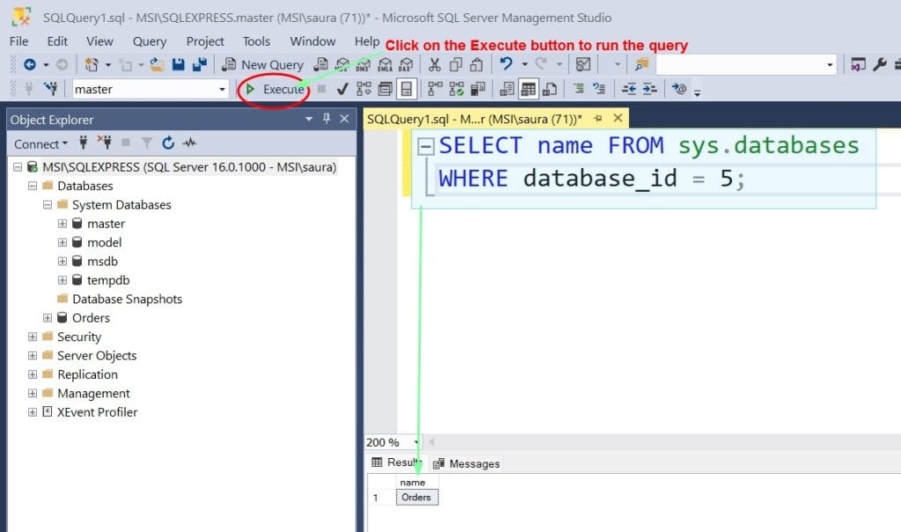
Task: Expand the Security tree node
Action: point(33,337)
